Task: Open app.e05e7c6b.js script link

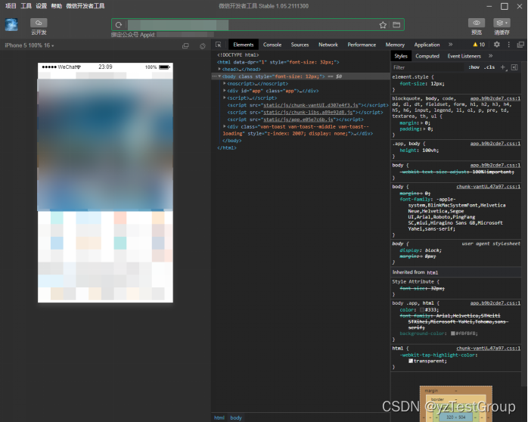Action: 298,119
